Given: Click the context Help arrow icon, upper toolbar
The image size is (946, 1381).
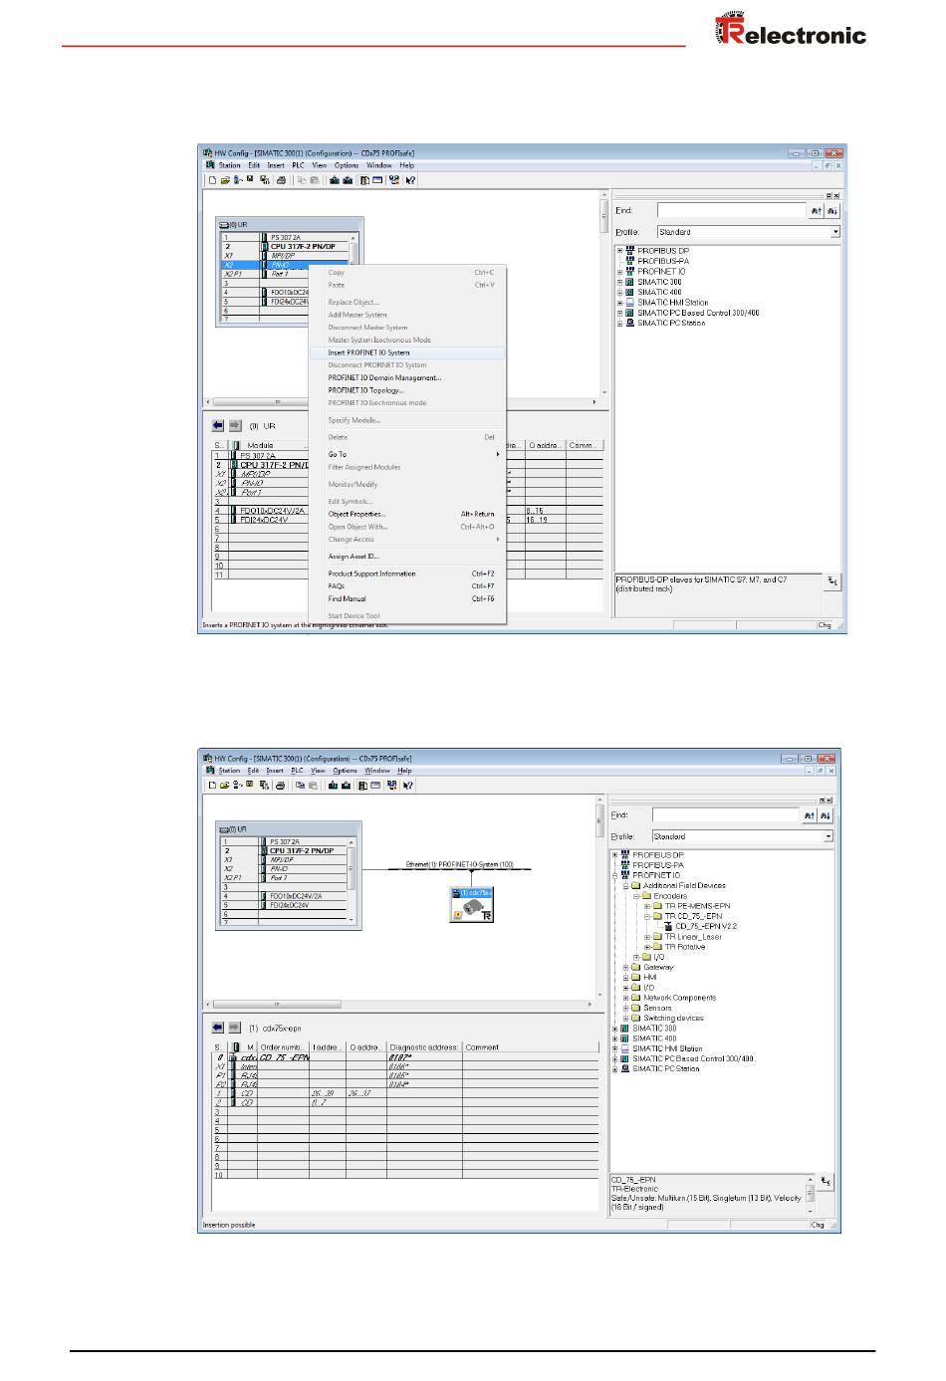Looking at the screenshot, I should 410,180.
